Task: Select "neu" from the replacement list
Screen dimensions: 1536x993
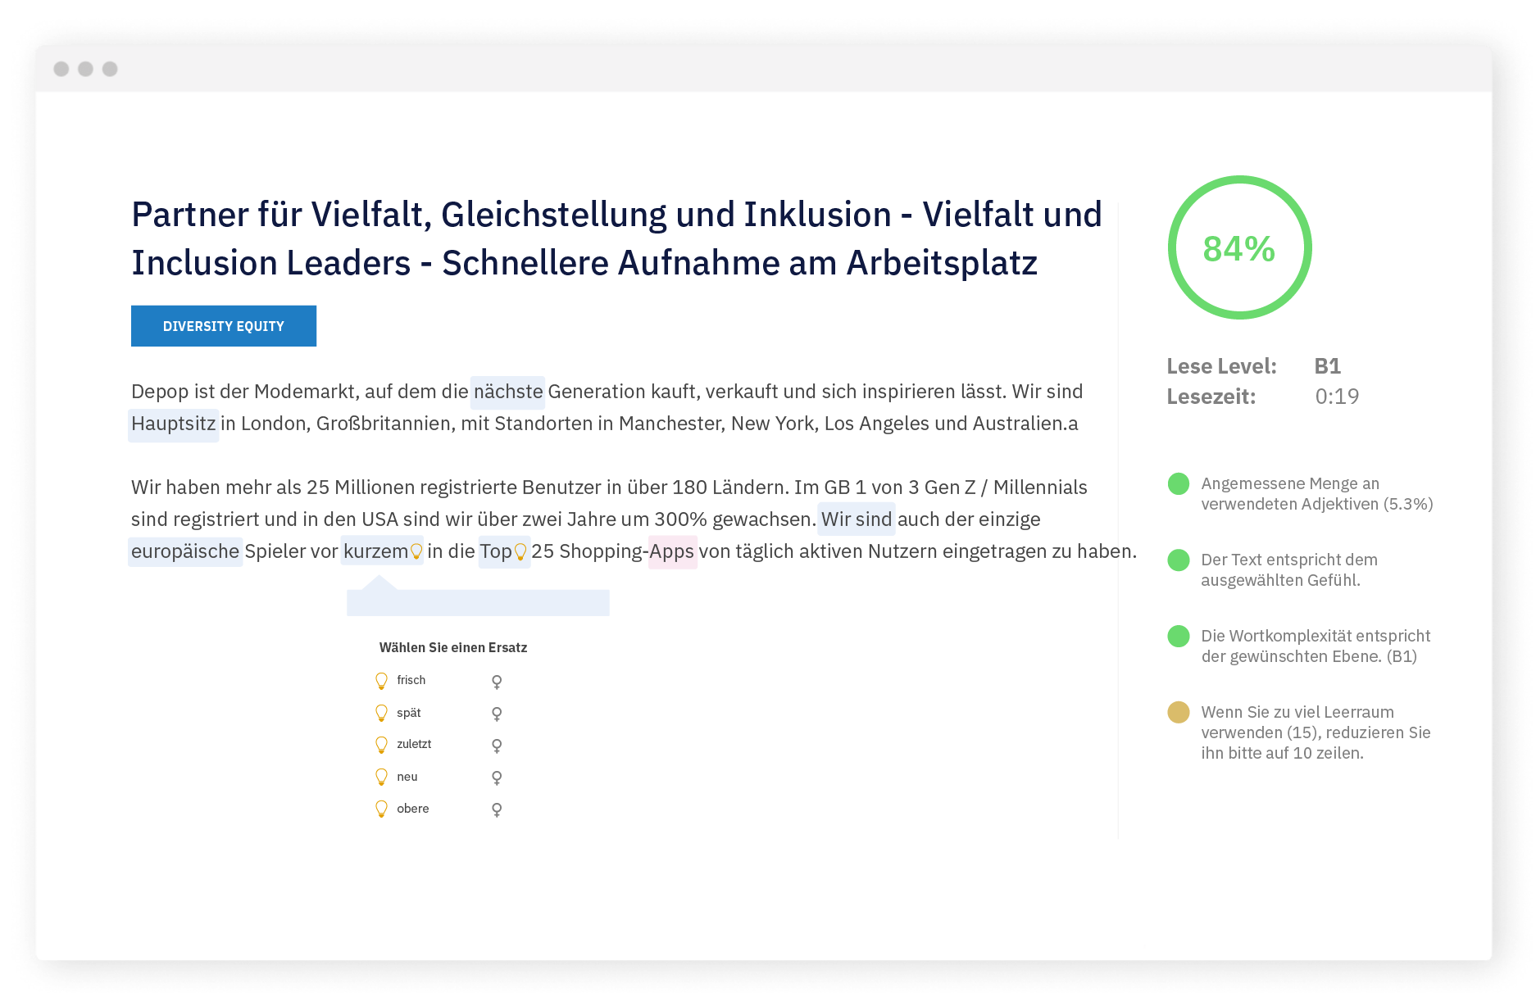Action: point(407,777)
